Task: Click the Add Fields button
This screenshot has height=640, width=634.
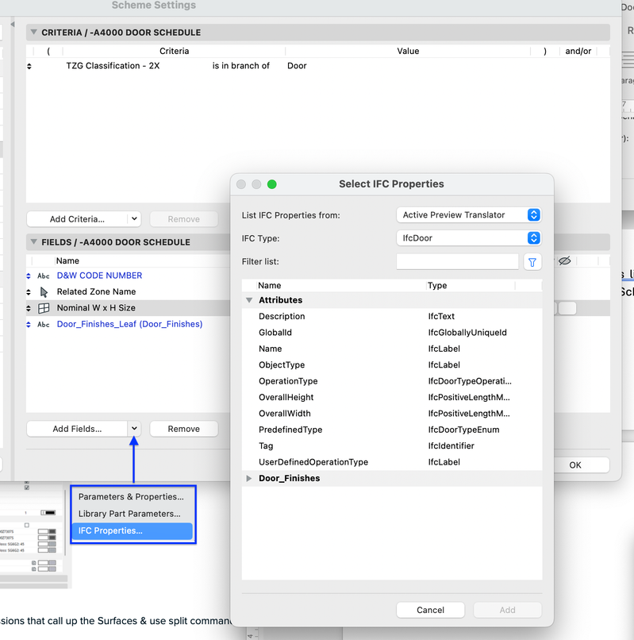Action: pos(77,429)
